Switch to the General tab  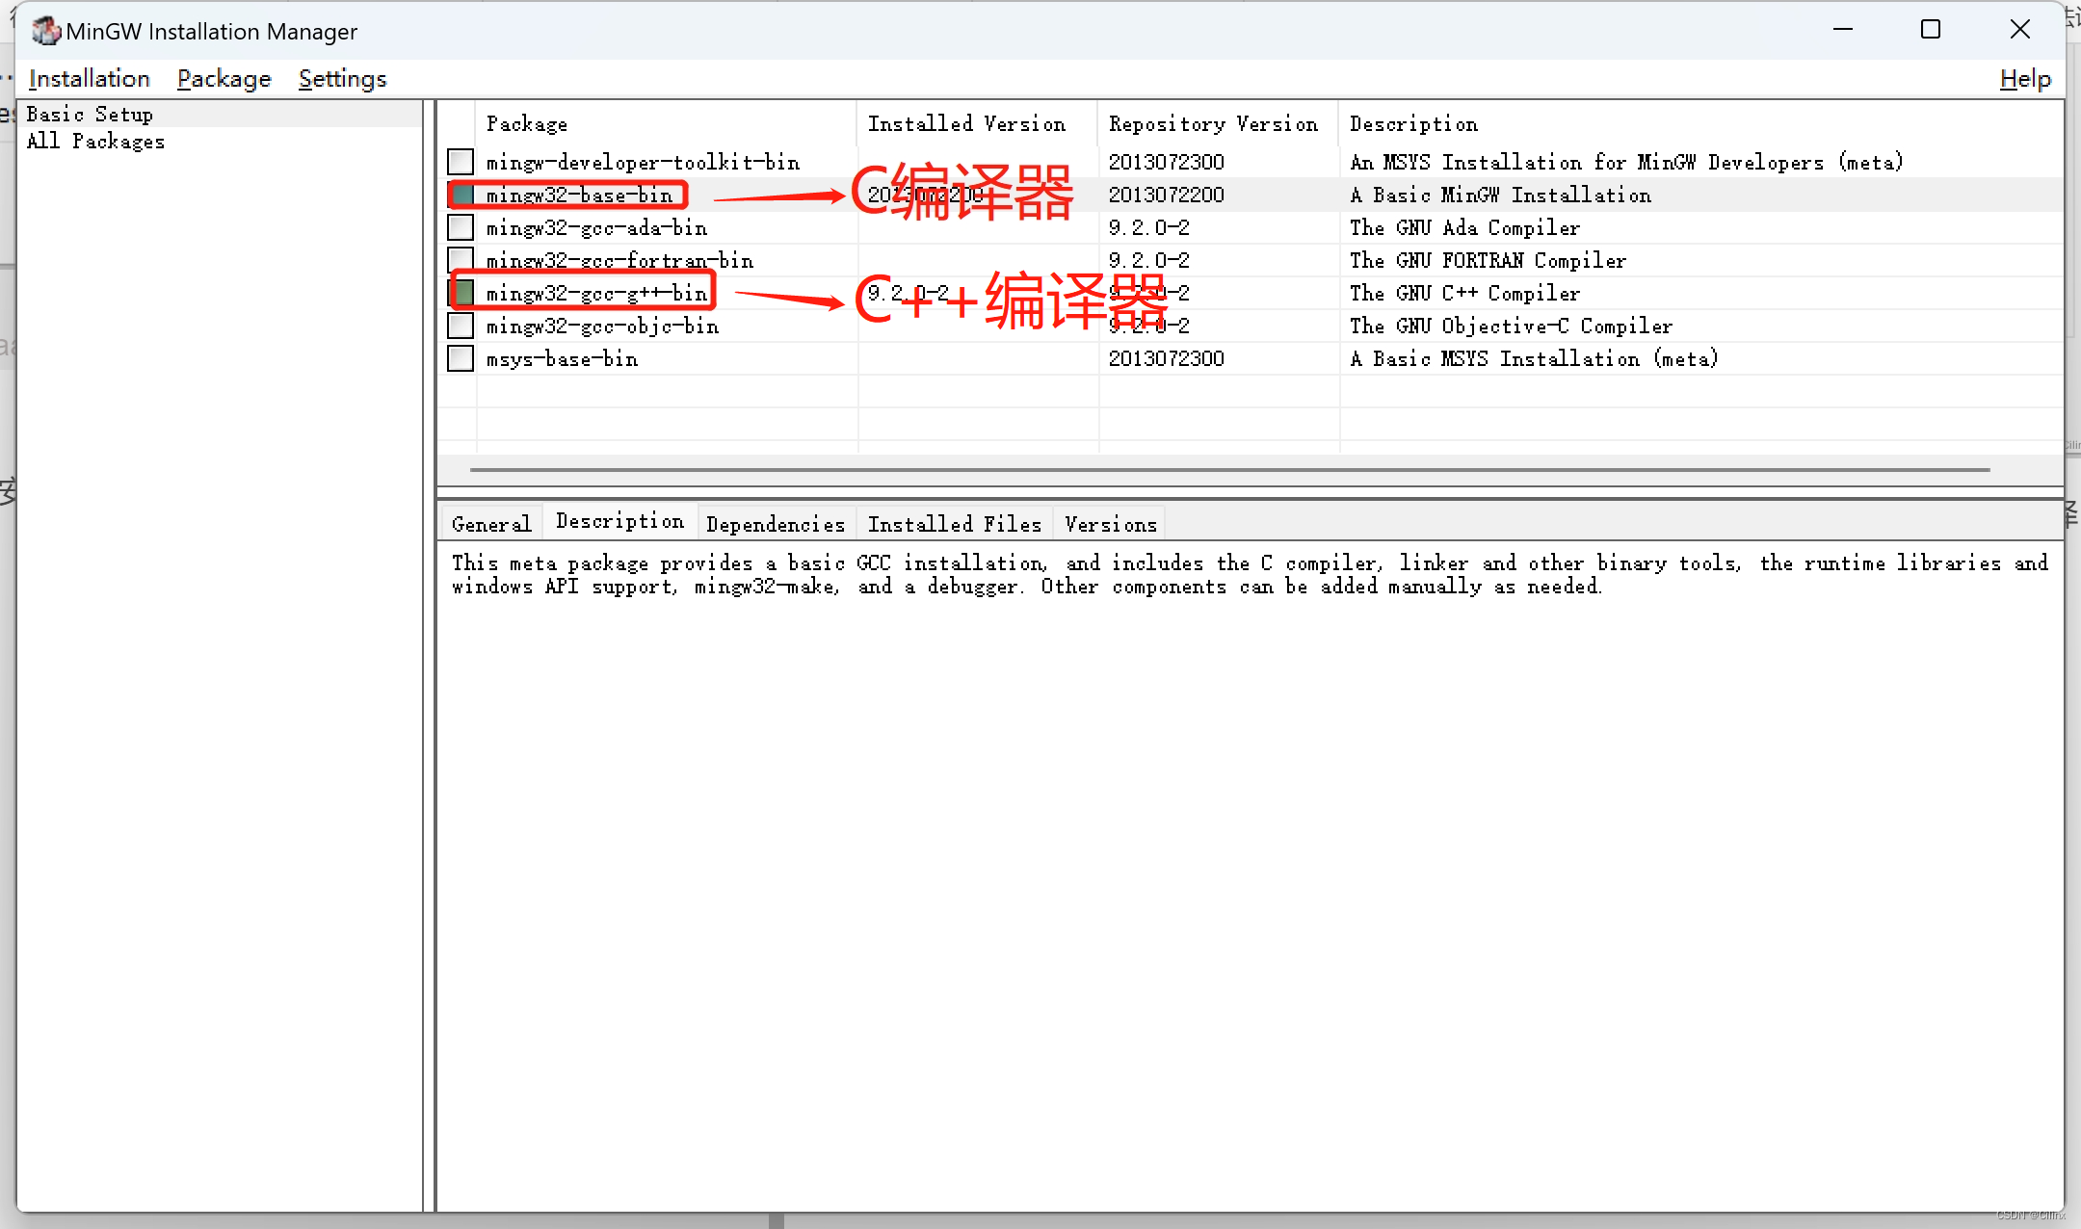pos(490,524)
